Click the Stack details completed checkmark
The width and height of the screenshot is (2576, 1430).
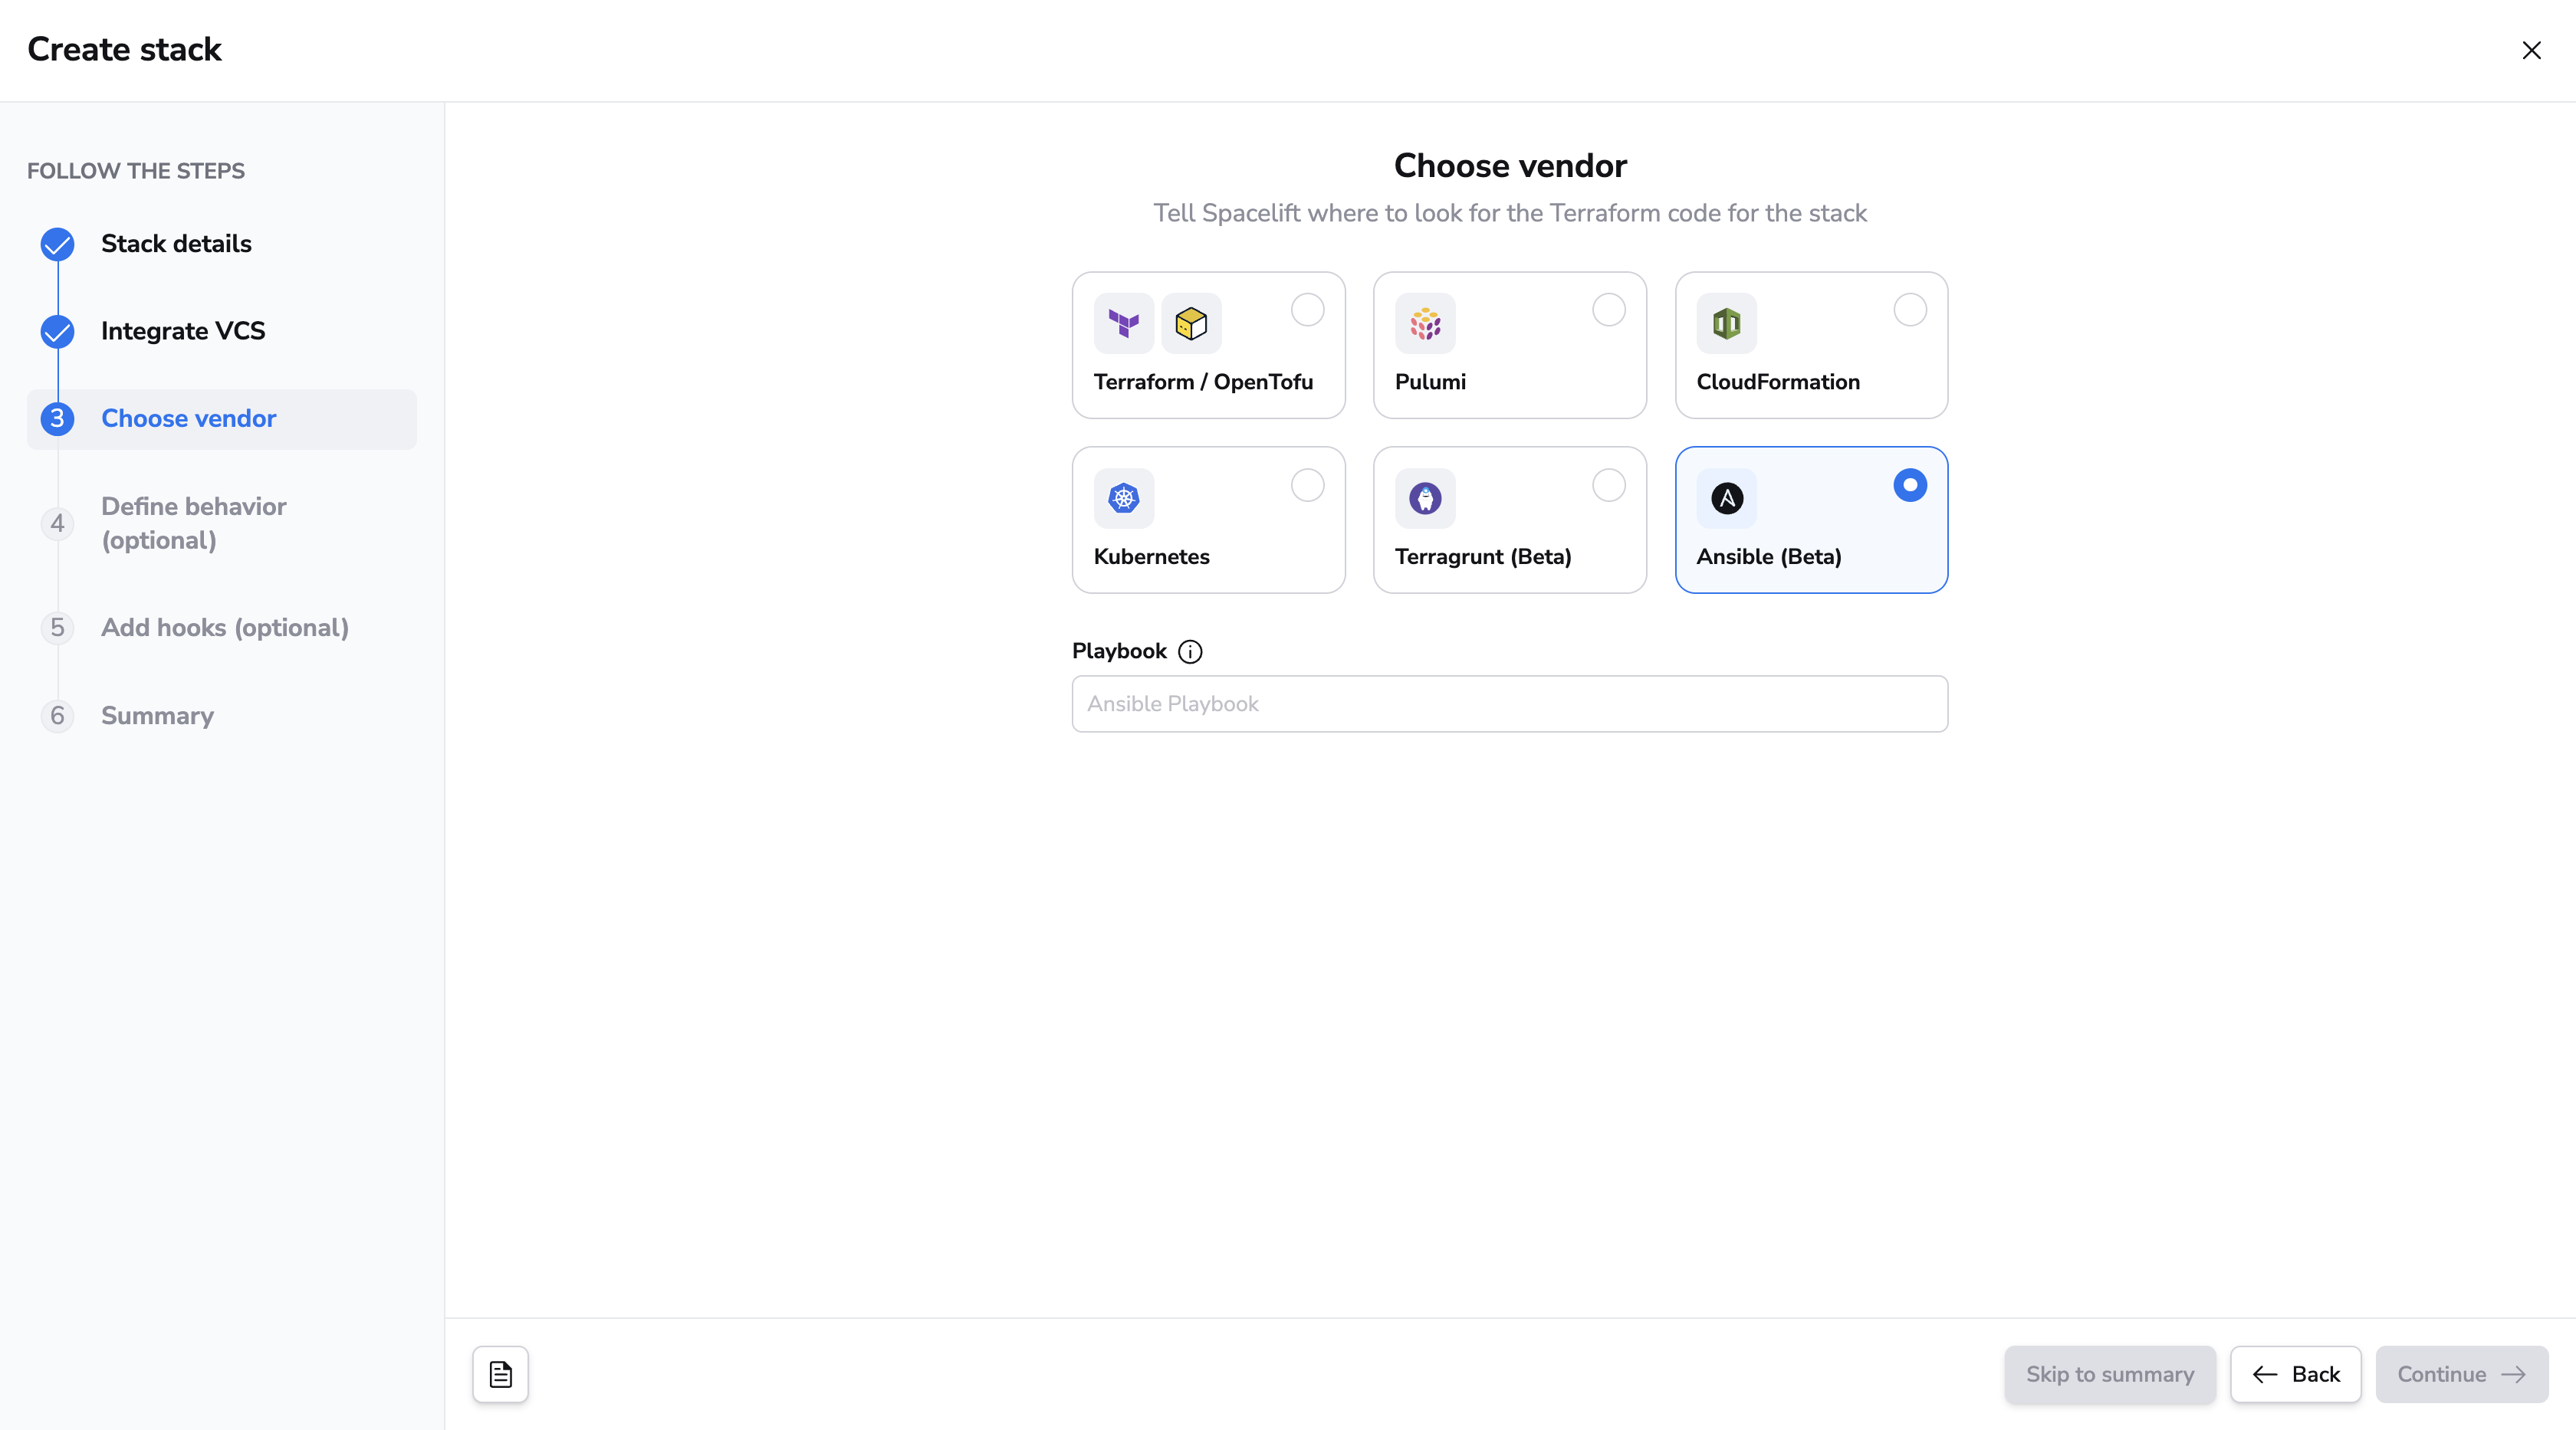(57, 244)
